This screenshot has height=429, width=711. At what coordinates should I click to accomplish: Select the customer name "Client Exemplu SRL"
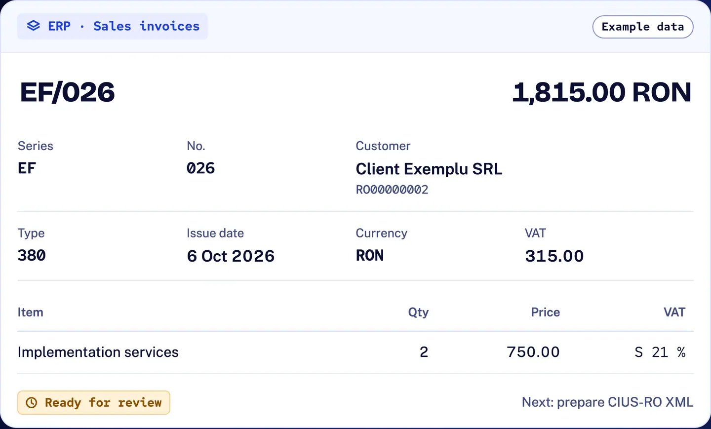point(429,169)
